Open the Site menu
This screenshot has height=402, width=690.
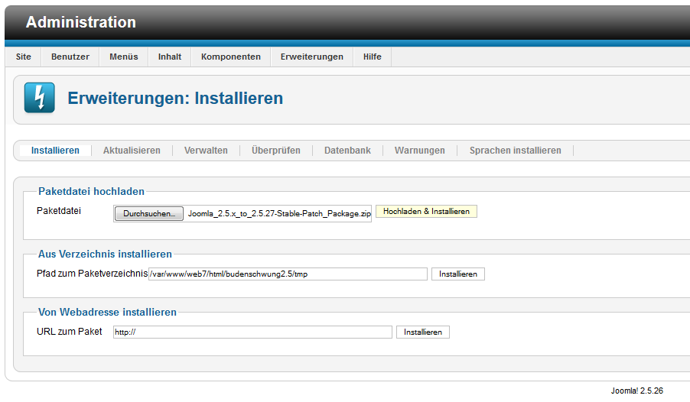[24, 57]
